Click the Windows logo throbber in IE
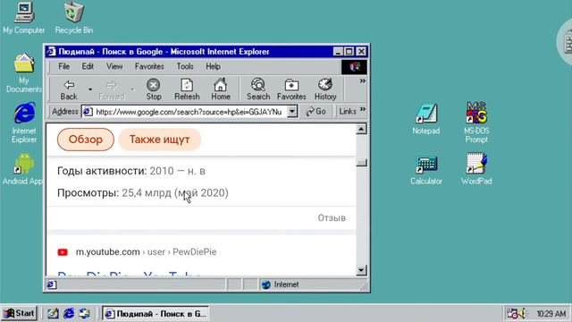The width and height of the screenshot is (572, 322). click(x=354, y=67)
